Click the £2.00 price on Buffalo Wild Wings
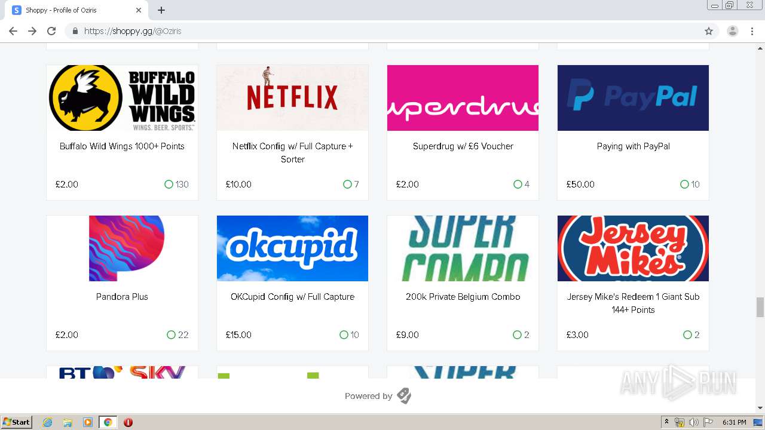 click(67, 185)
